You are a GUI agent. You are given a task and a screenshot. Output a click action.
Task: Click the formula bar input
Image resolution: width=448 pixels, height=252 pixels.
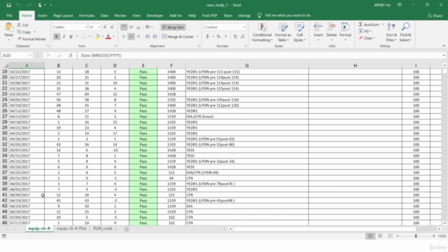click(x=260, y=55)
